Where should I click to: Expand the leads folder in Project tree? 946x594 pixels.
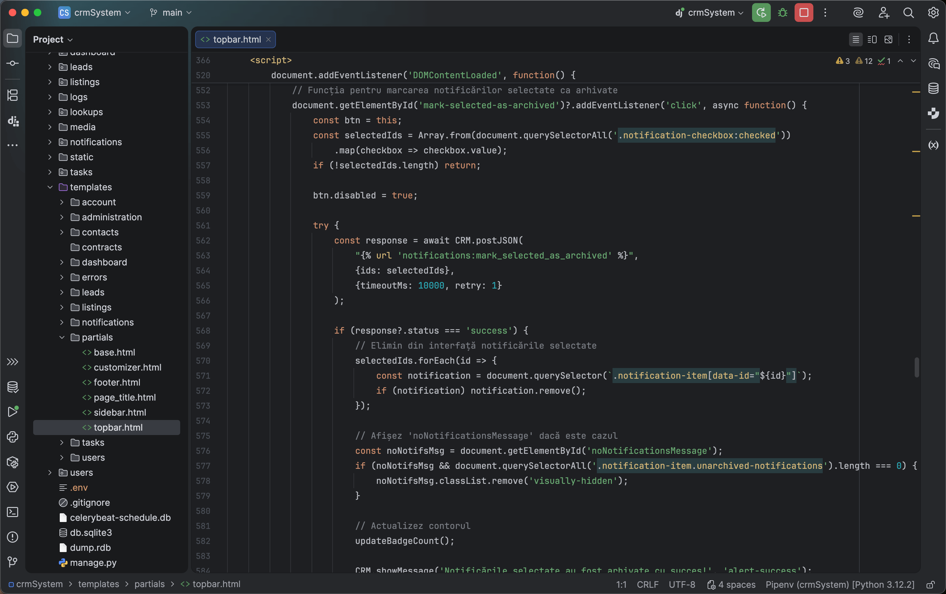pyautogui.click(x=50, y=67)
